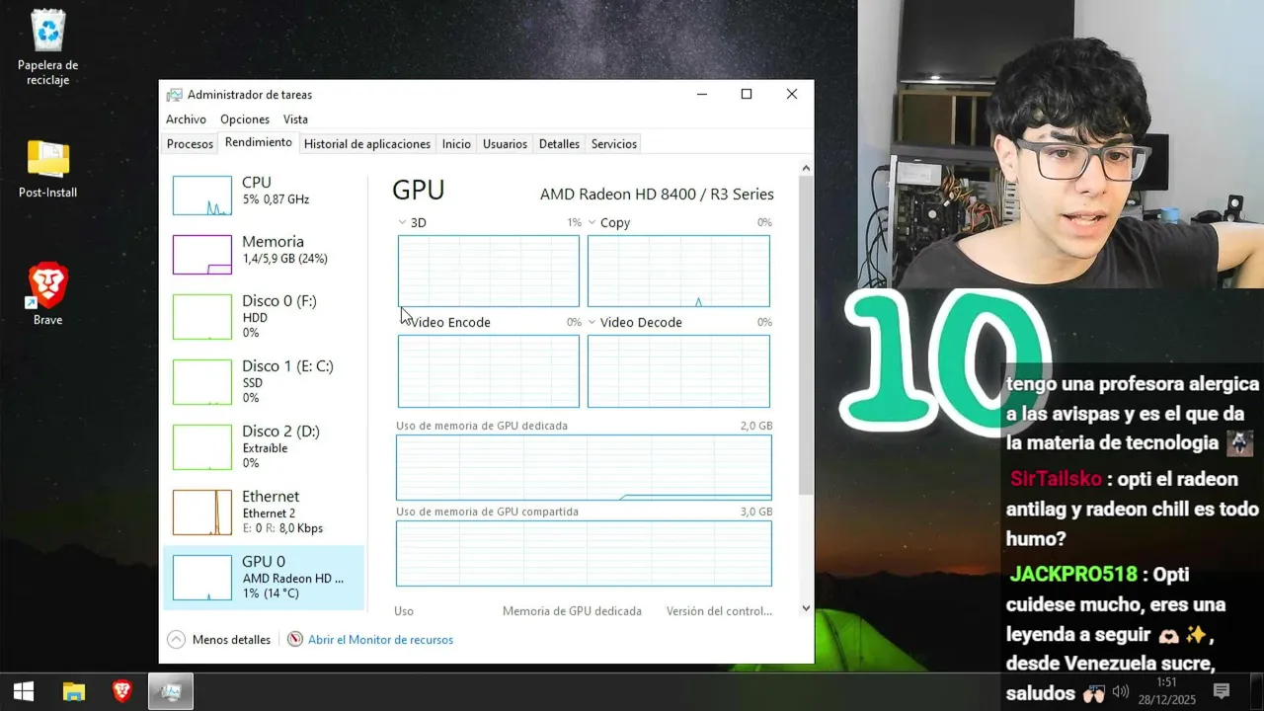
Task: Select the Memoria performance entry
Action: 264,255
